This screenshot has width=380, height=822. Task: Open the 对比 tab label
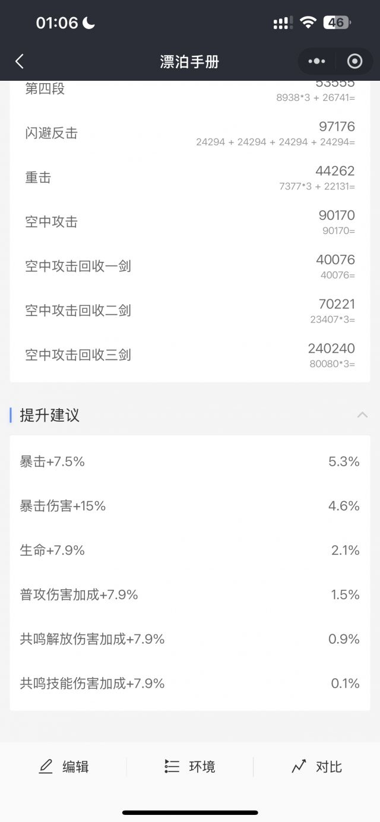pyautogui.click(x=329, y=767)
